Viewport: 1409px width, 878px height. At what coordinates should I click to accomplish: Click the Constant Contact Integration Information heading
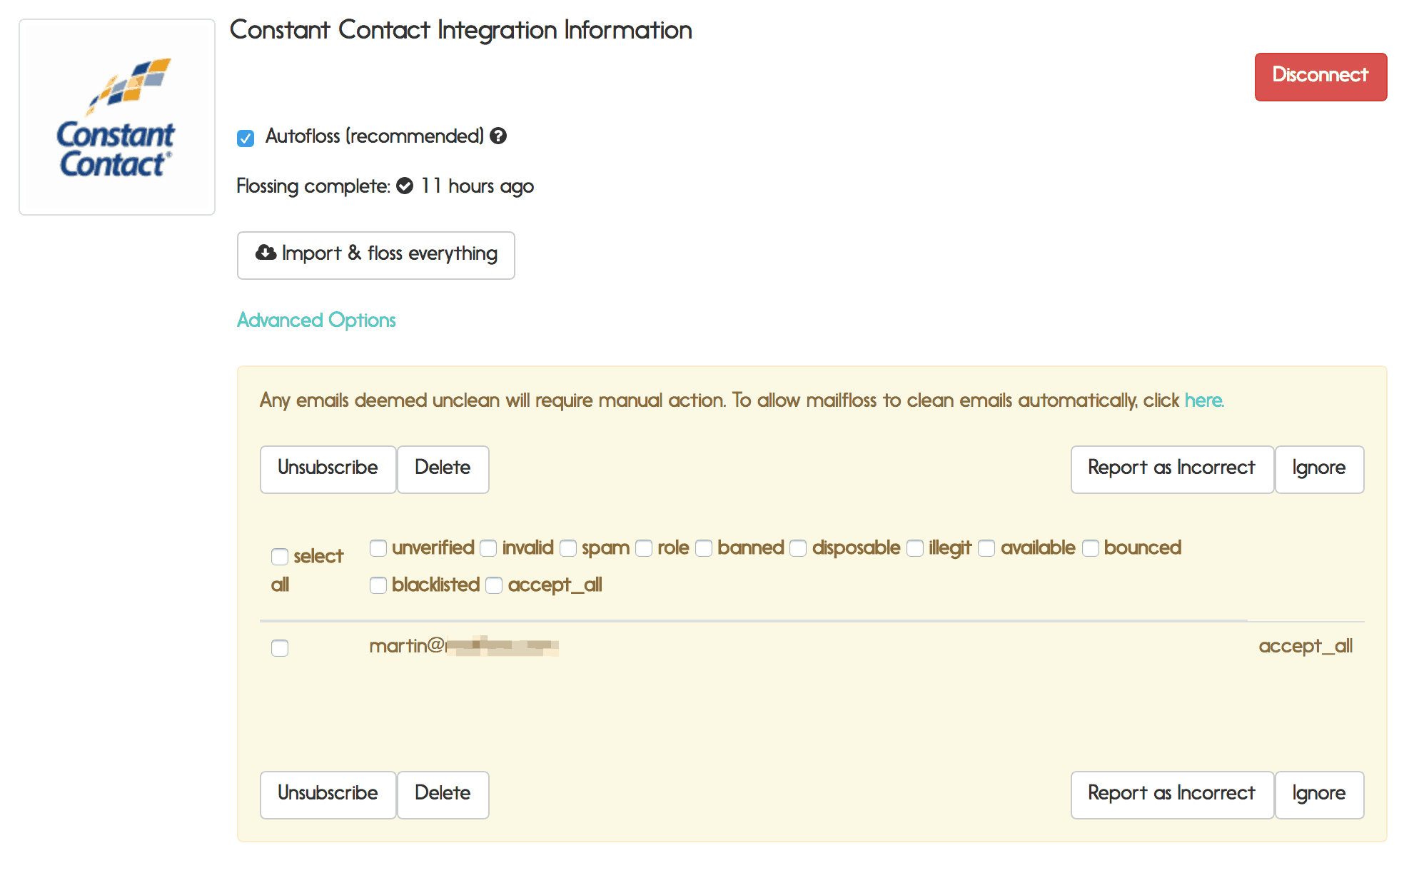click(461, 30)
